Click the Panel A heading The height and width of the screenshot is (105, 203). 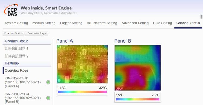65,41
